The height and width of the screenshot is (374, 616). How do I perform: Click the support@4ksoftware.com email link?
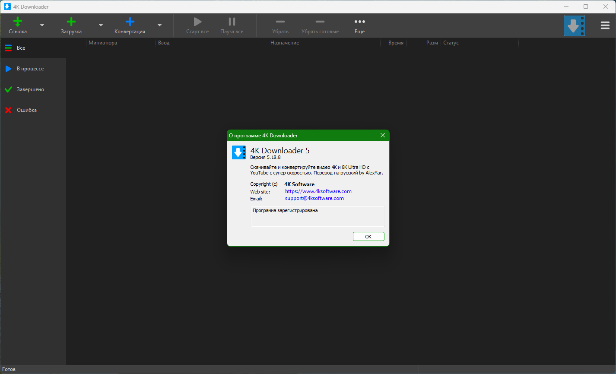[314, 198]
